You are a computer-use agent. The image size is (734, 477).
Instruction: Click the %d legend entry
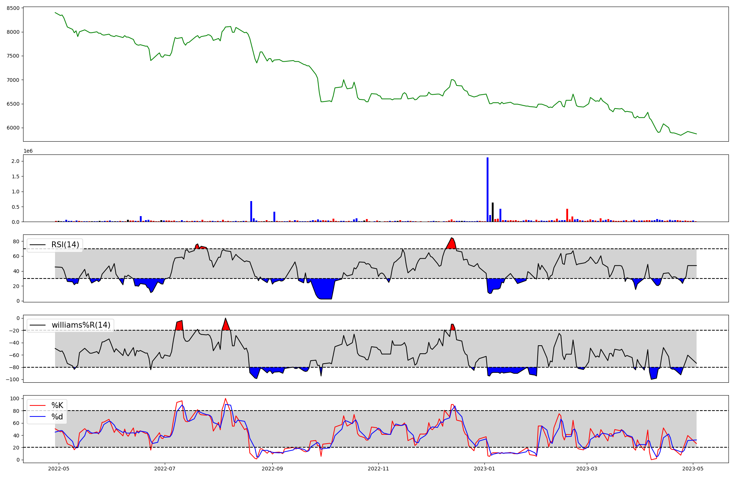click(57, 417)
